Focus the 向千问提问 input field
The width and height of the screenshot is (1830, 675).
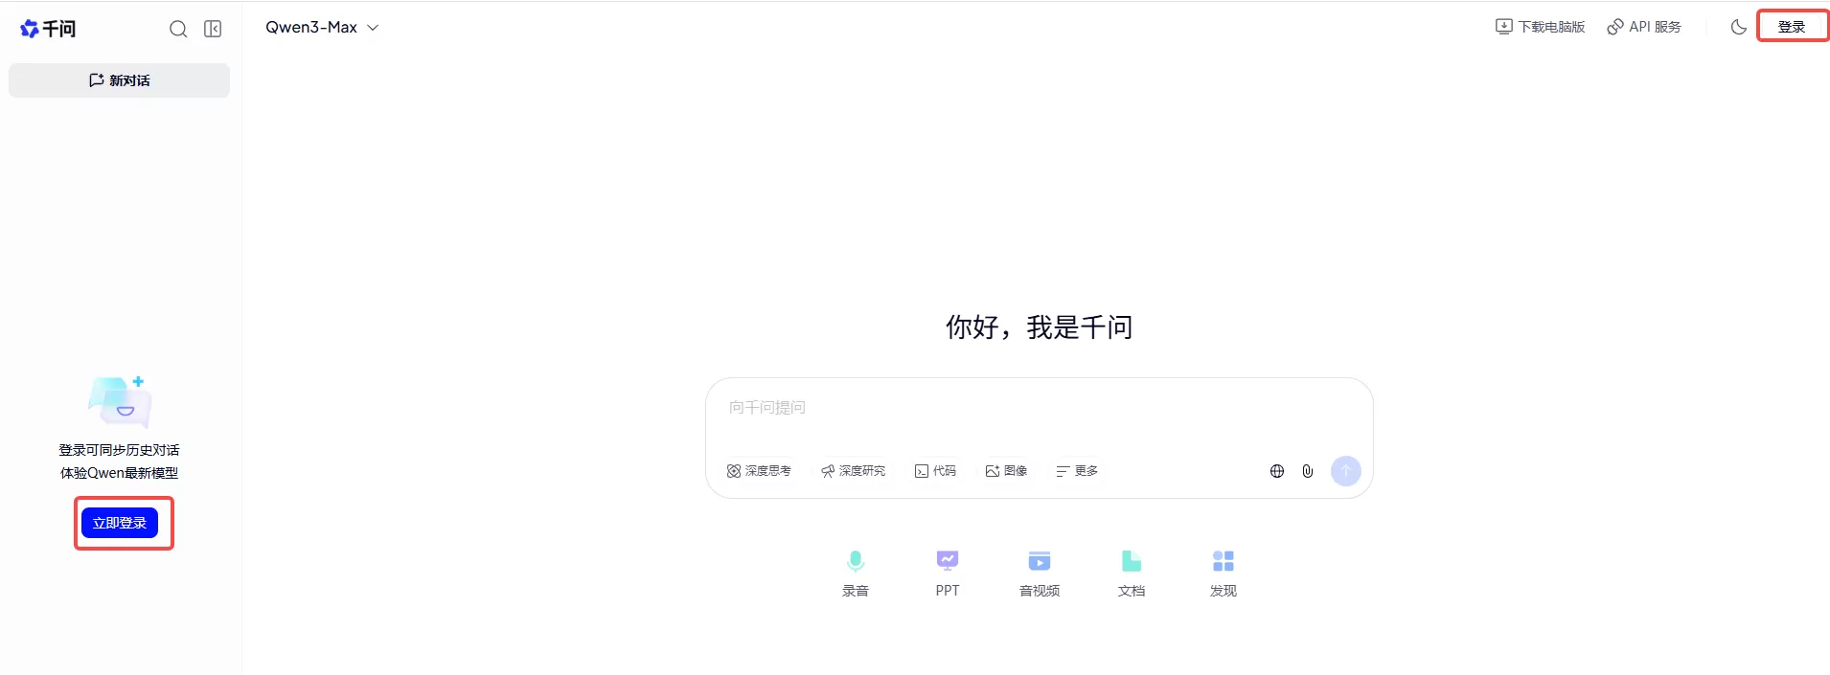point(1039,408)
